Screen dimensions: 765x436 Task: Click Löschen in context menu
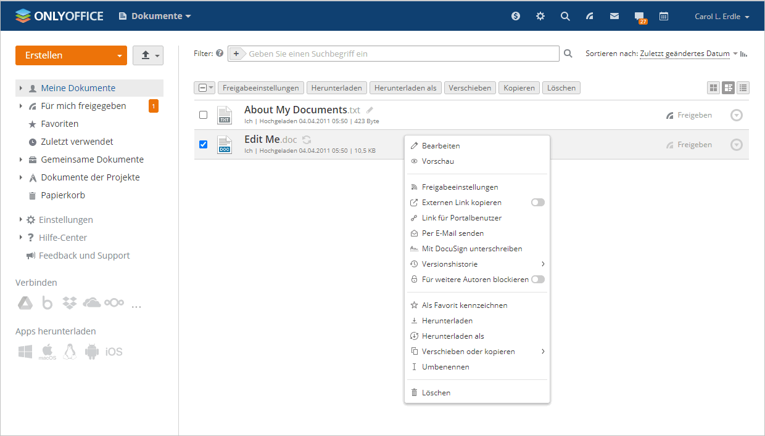pos(477,393)
